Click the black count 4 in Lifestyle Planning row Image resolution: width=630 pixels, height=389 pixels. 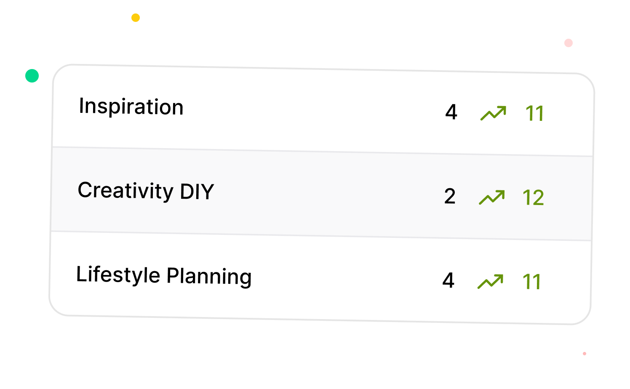448,280
